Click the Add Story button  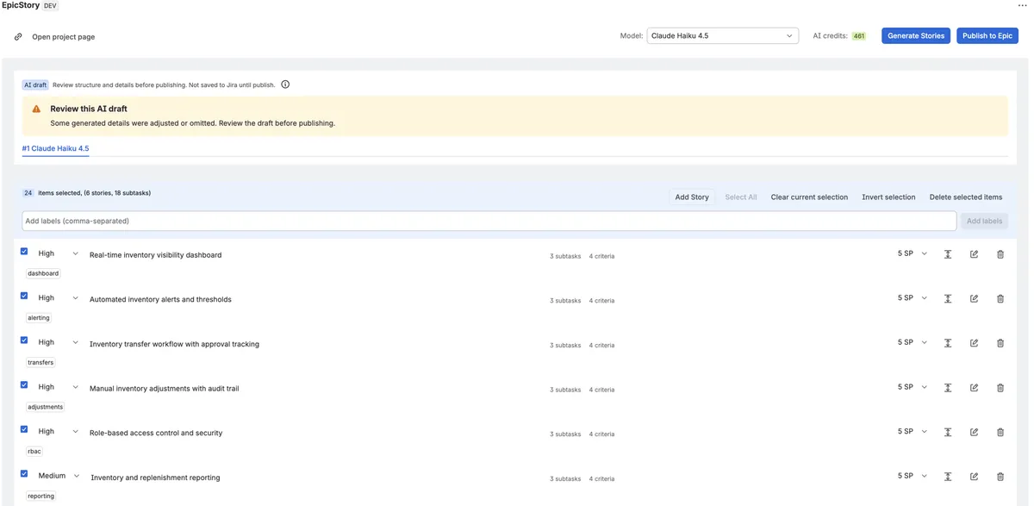coord(692,197)
